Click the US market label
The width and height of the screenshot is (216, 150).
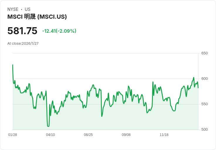[x=28, y=9]
